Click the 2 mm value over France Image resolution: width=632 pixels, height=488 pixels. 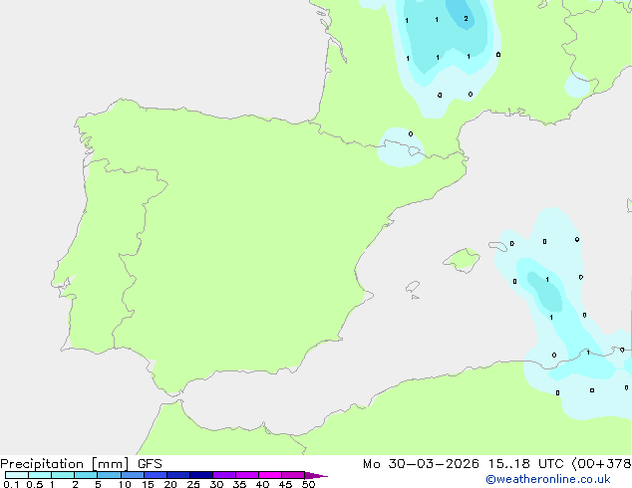coord(466,19)
